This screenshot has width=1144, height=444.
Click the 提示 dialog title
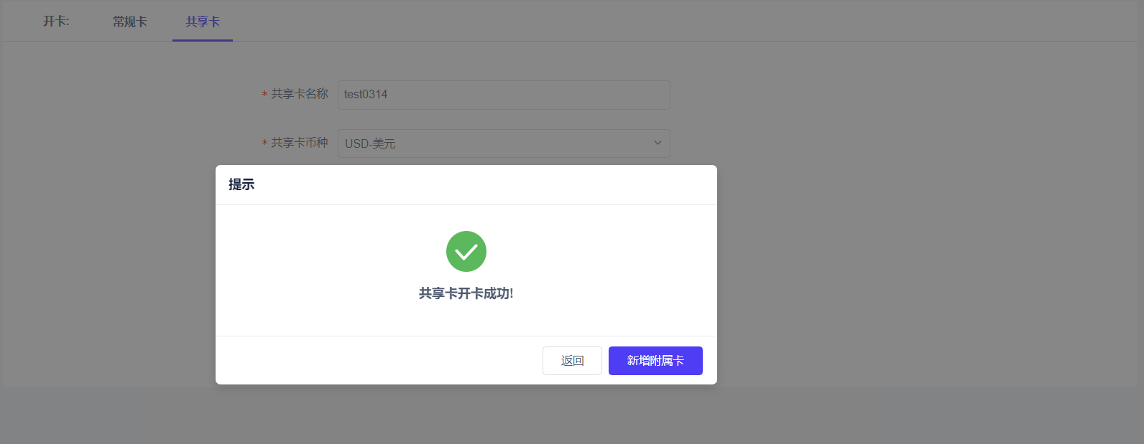(241, 184)
